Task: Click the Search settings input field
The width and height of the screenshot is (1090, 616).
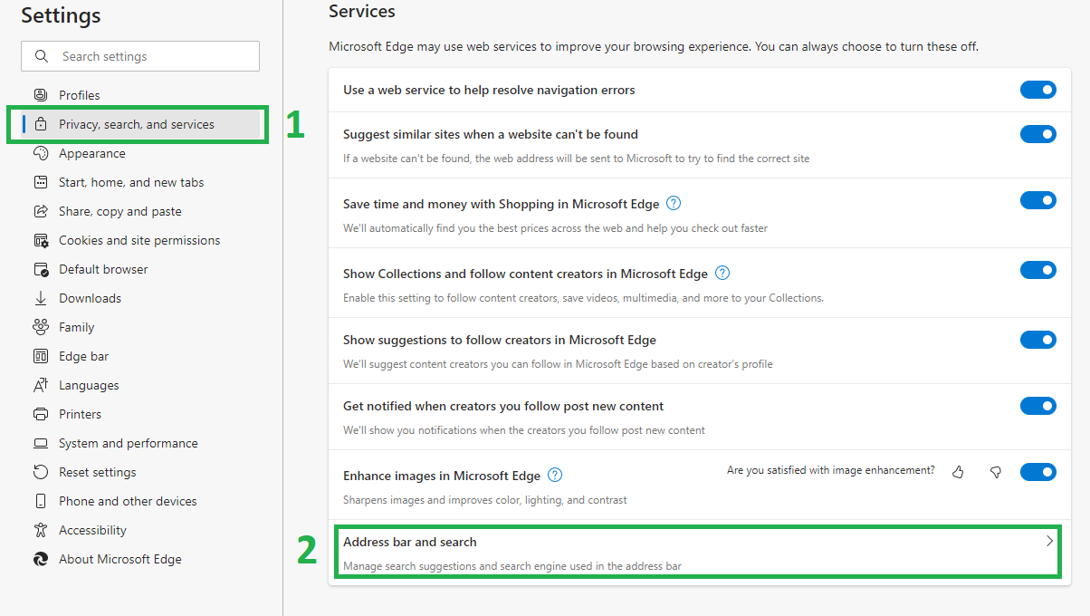Action: 140,56
